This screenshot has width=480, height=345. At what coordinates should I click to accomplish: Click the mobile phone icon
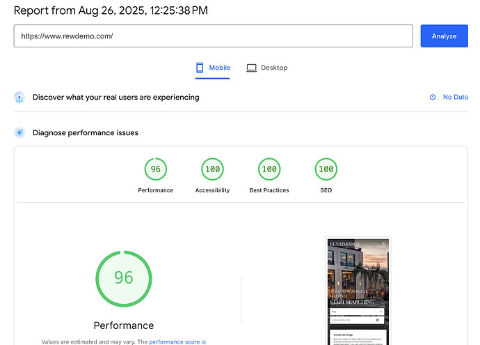pos(200,68)
